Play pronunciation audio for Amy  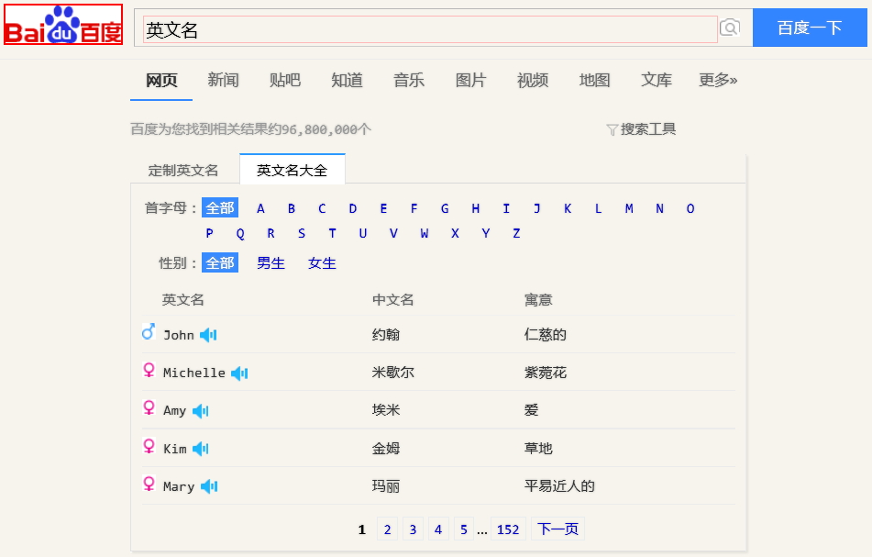click(x=200, y=411)
